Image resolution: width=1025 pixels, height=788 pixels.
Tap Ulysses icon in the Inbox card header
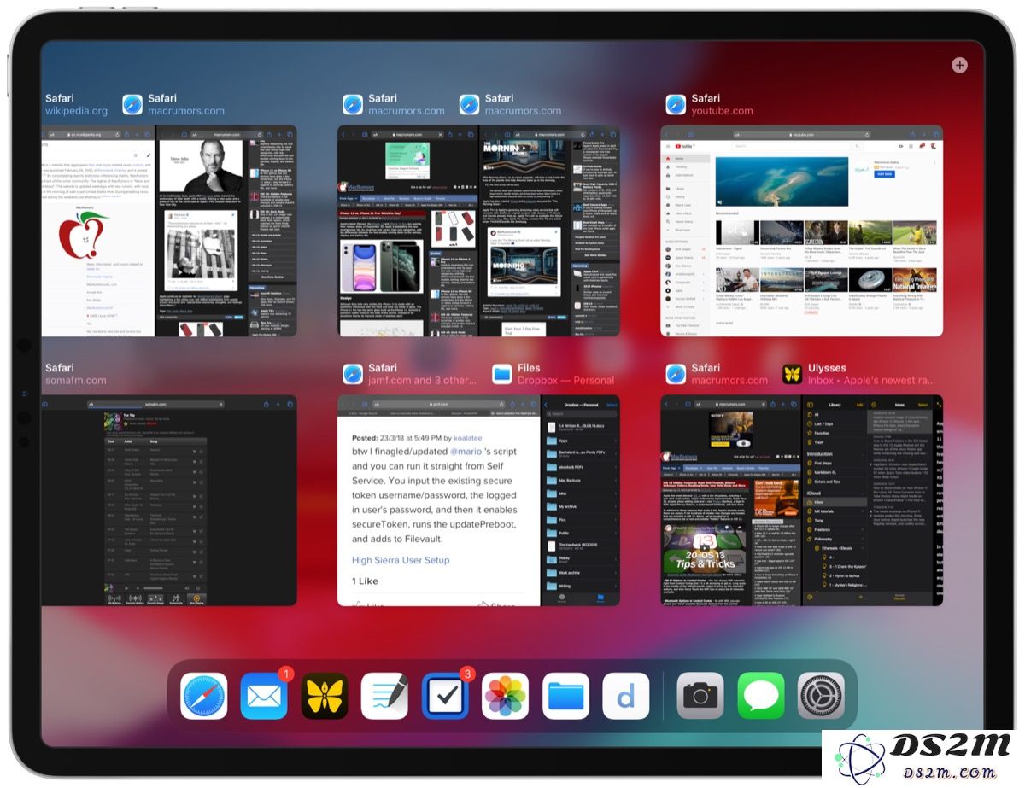click(x=793, y=374)
